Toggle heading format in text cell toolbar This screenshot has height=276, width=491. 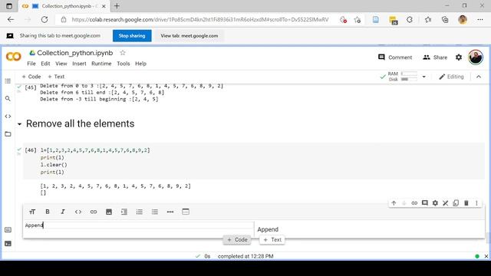coord(32,212)
